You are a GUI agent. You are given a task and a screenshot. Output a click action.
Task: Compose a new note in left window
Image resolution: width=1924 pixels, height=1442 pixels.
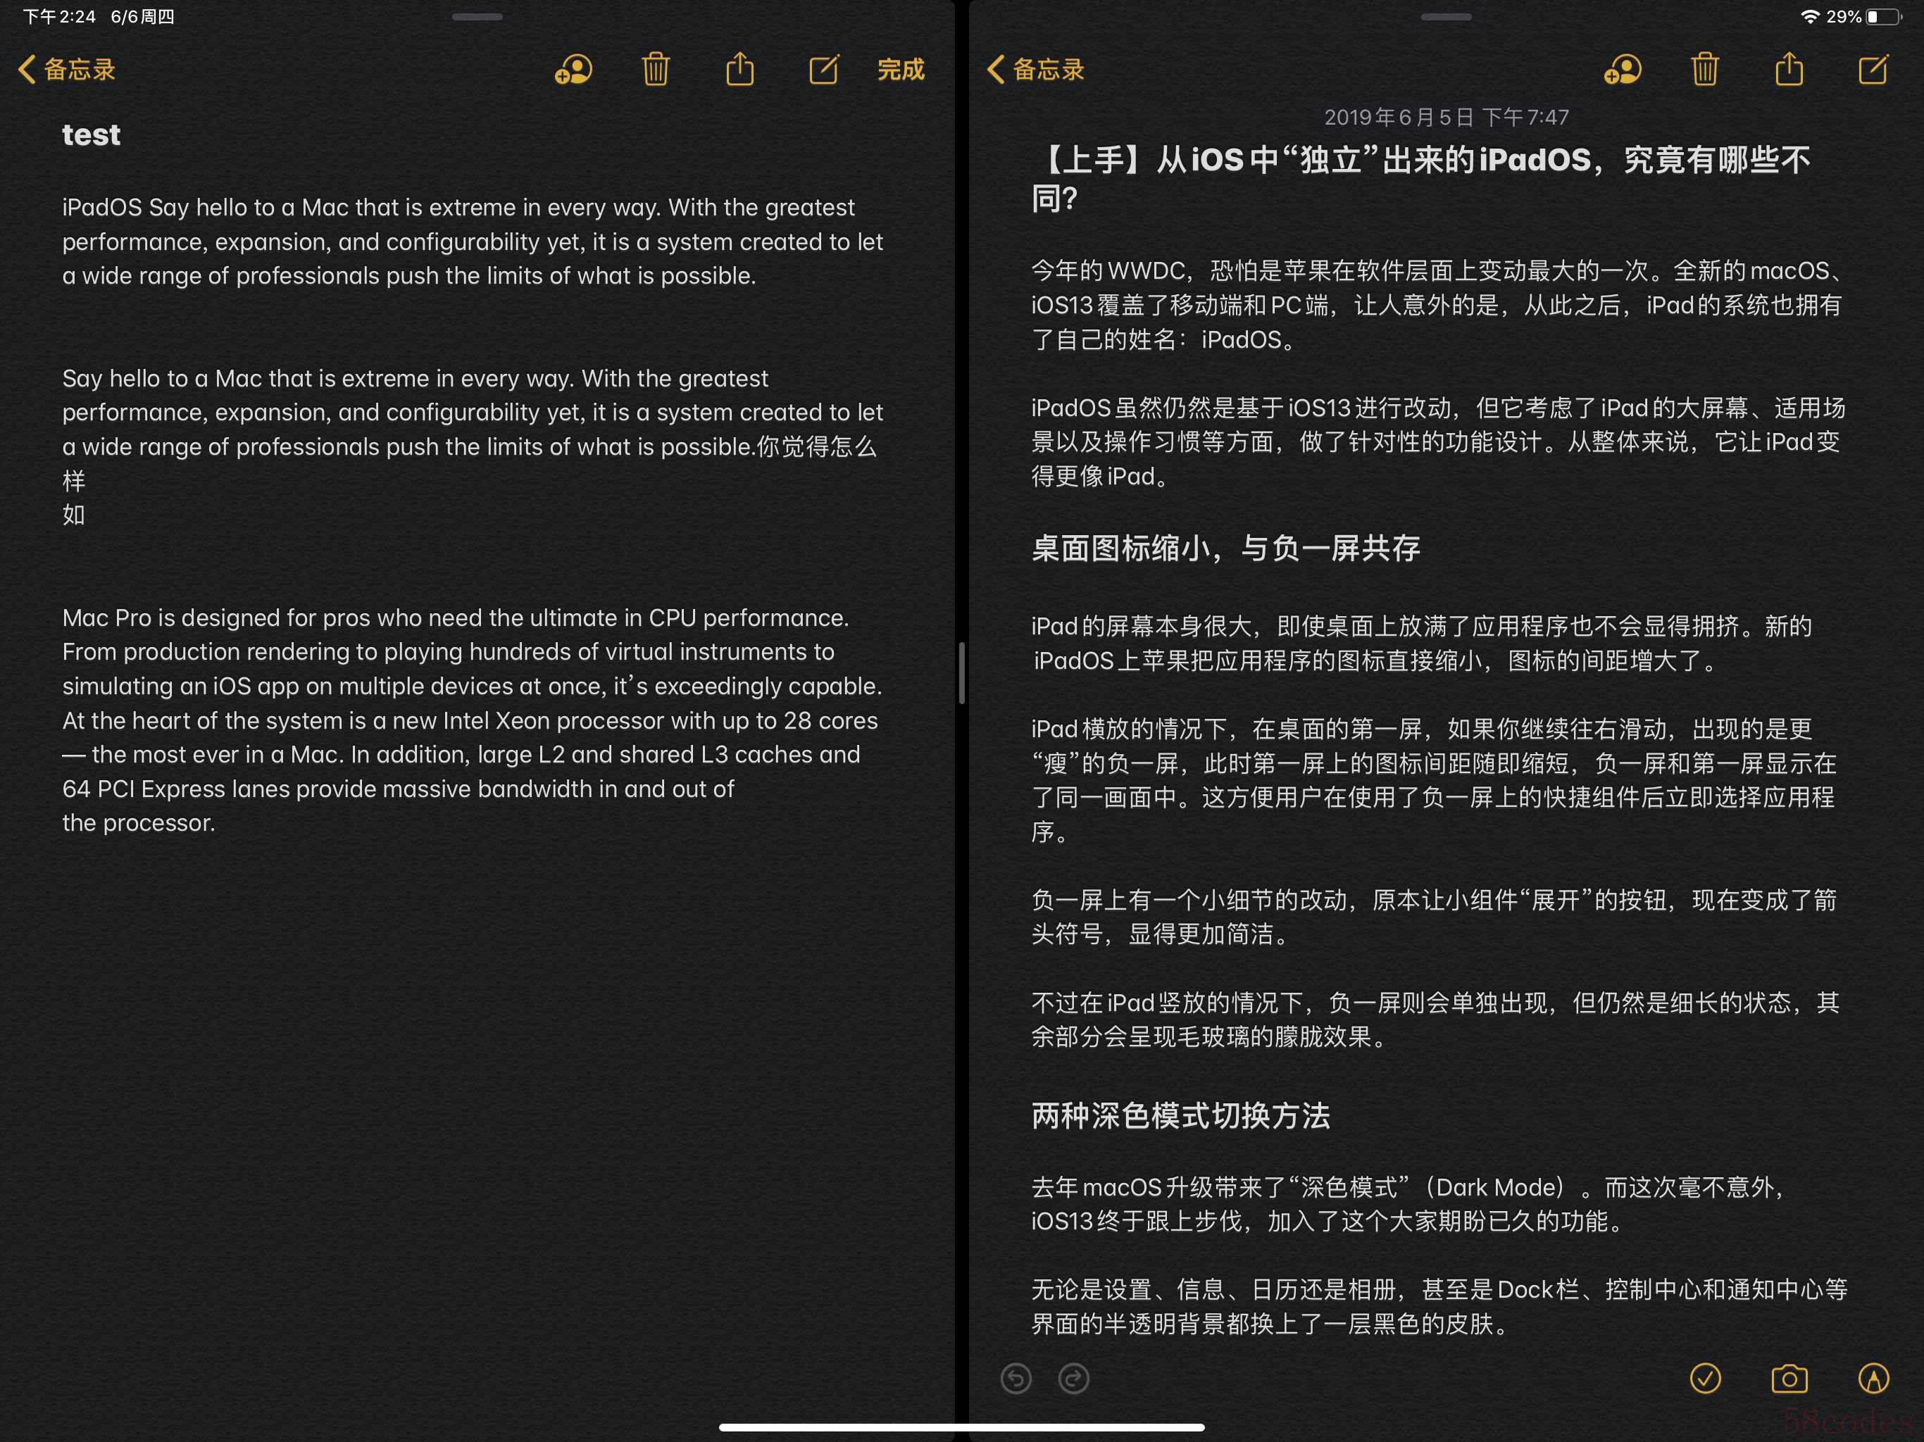[x=824, y=69]
